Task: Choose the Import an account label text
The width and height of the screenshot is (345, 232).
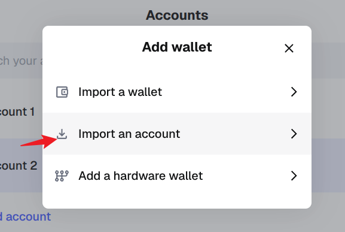Action: 129,134
